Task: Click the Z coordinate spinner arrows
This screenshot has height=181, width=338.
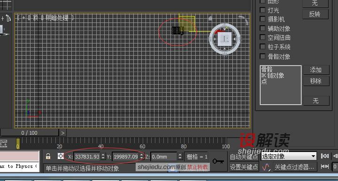Action: (180, 157)
